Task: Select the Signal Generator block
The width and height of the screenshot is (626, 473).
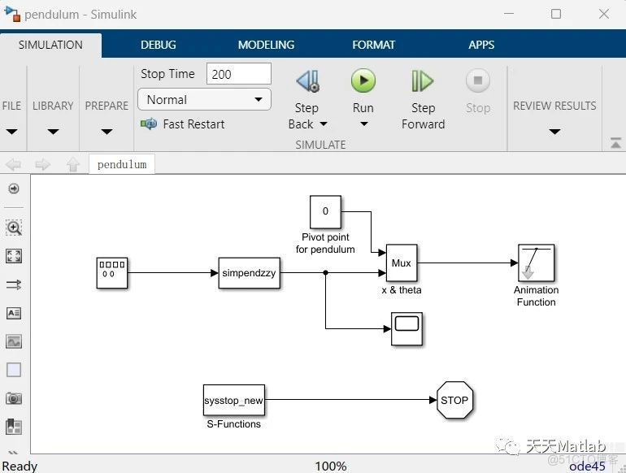Action: [x=112, y=273]
